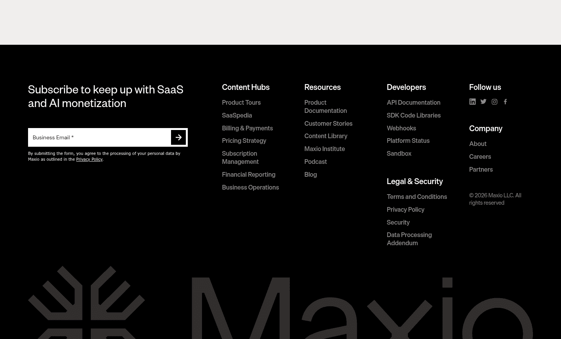561x339 pixels.
Task: Click the Follow us heading
Action: pyautogui.click(x=485, y=87)
